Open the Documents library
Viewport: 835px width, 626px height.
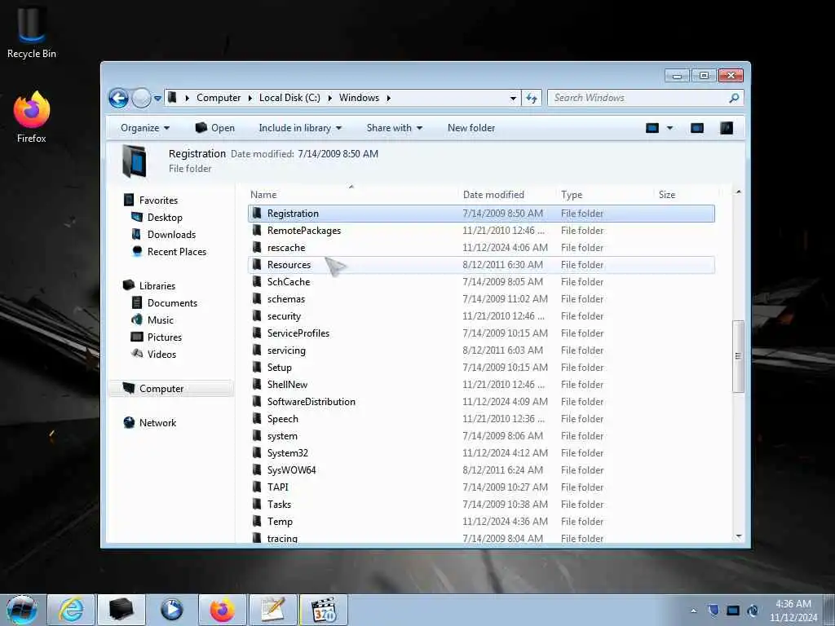coord(172,303)
